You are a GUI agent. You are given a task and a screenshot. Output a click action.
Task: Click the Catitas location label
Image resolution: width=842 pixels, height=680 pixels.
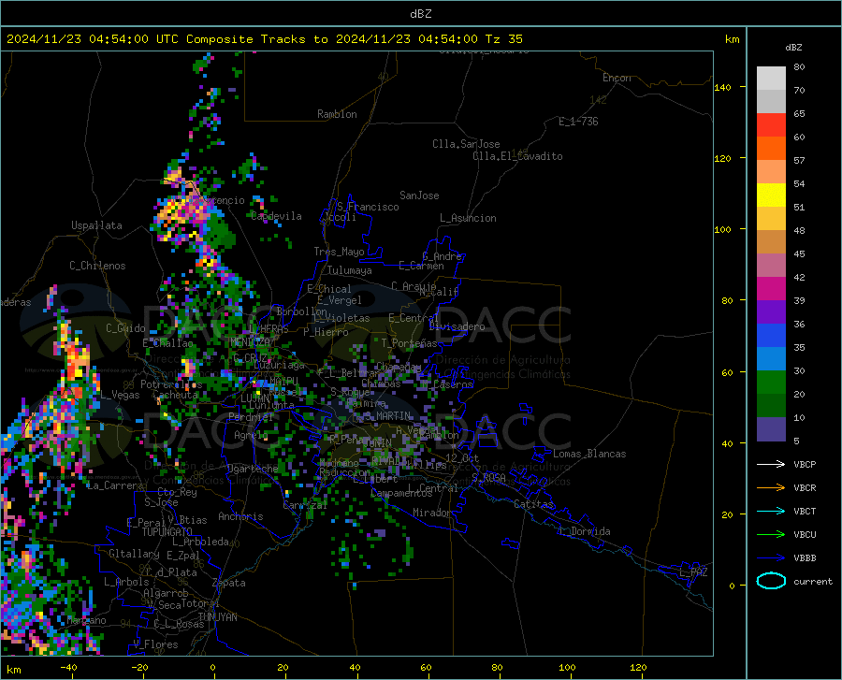point(533,504)
